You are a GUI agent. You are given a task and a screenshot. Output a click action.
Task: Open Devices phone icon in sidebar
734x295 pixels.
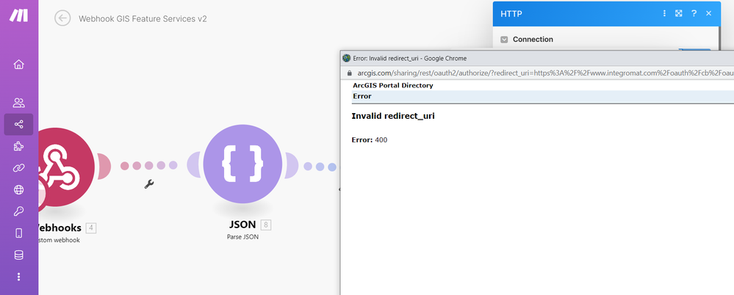[18, 233]
